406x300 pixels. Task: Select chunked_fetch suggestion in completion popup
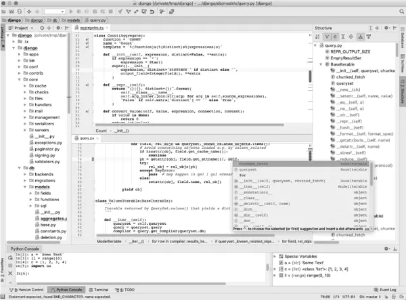pos(302,164)
